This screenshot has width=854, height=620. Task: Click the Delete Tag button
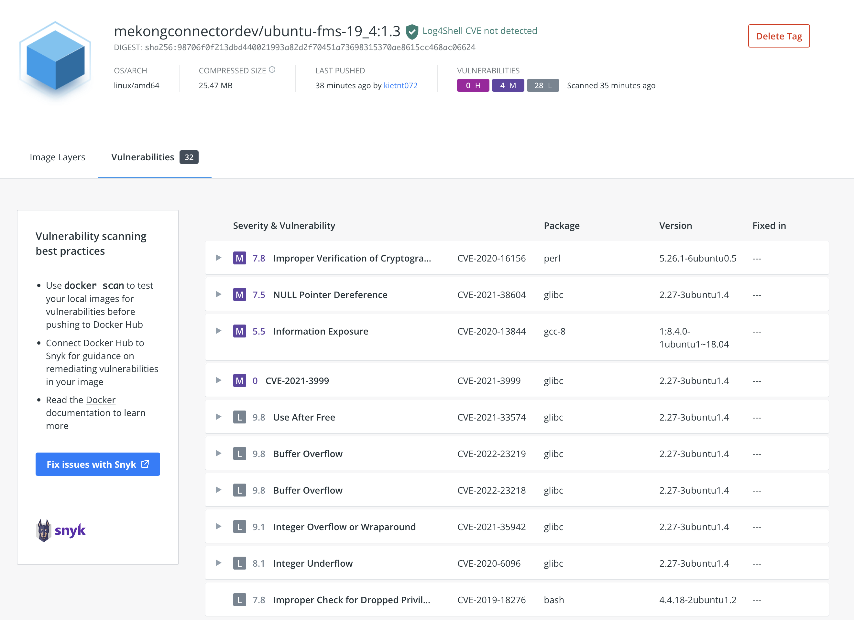(x=779, y=36)
